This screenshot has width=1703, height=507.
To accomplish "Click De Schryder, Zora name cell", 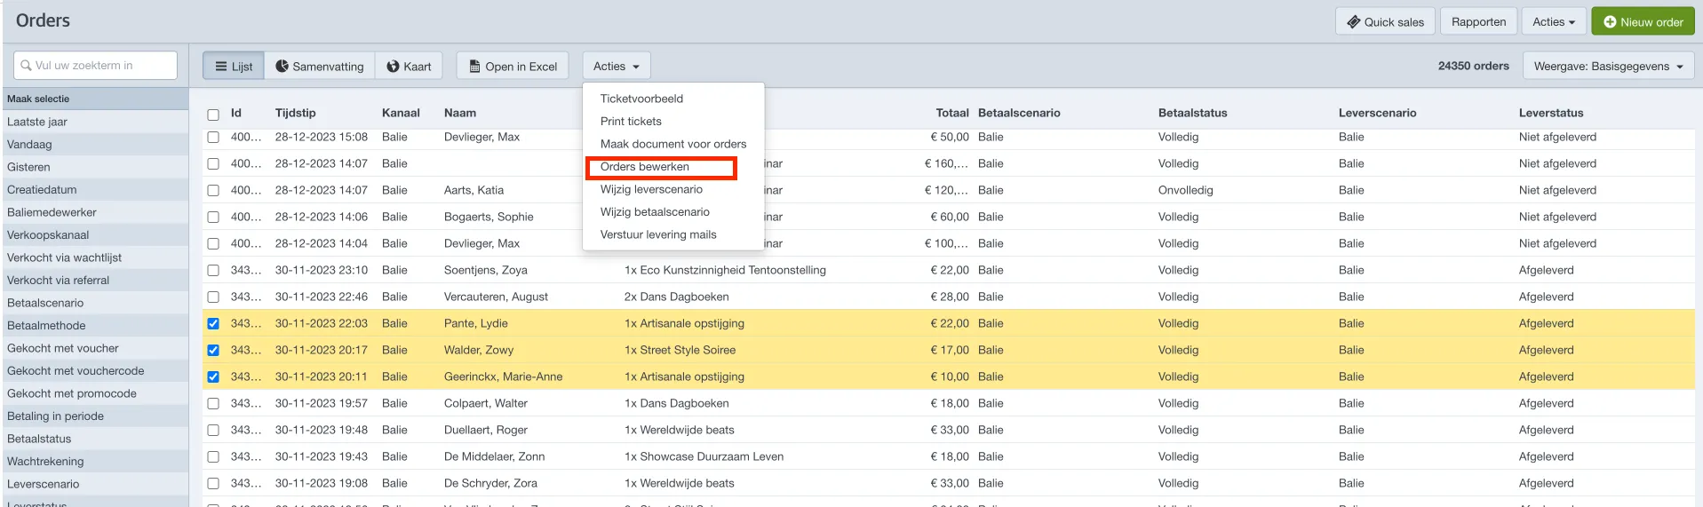I will coord(490,483).
